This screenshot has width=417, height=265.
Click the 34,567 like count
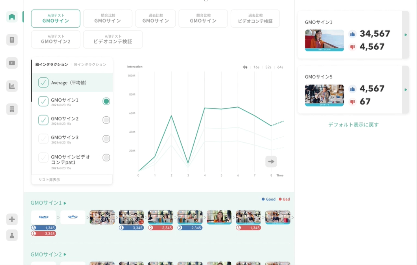coord(375,34)
